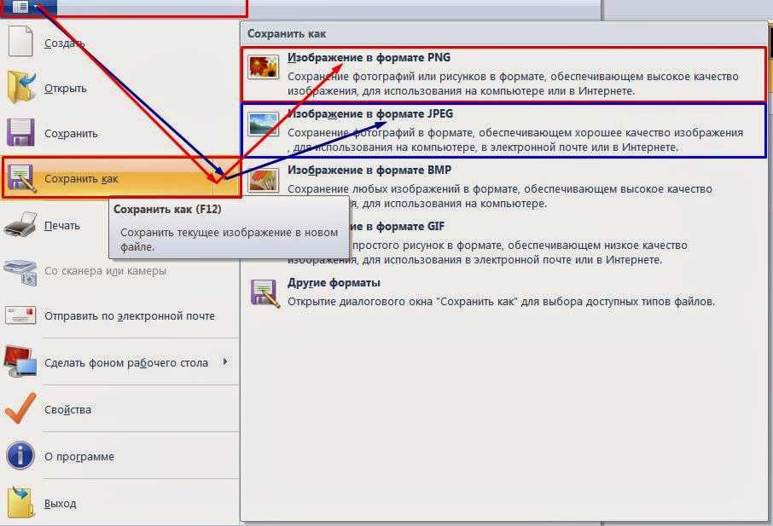The image size is (773, 526).
Task: Click the printer icon next to Печать
Action: click(x=20, y=225)
